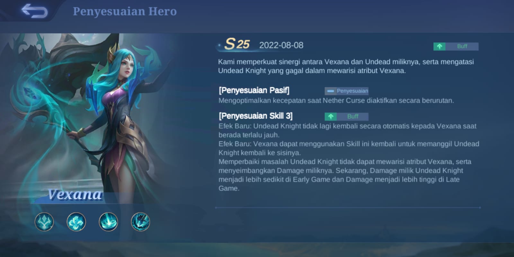Select the Penyesuaian Hero page title

pos(125,11)
